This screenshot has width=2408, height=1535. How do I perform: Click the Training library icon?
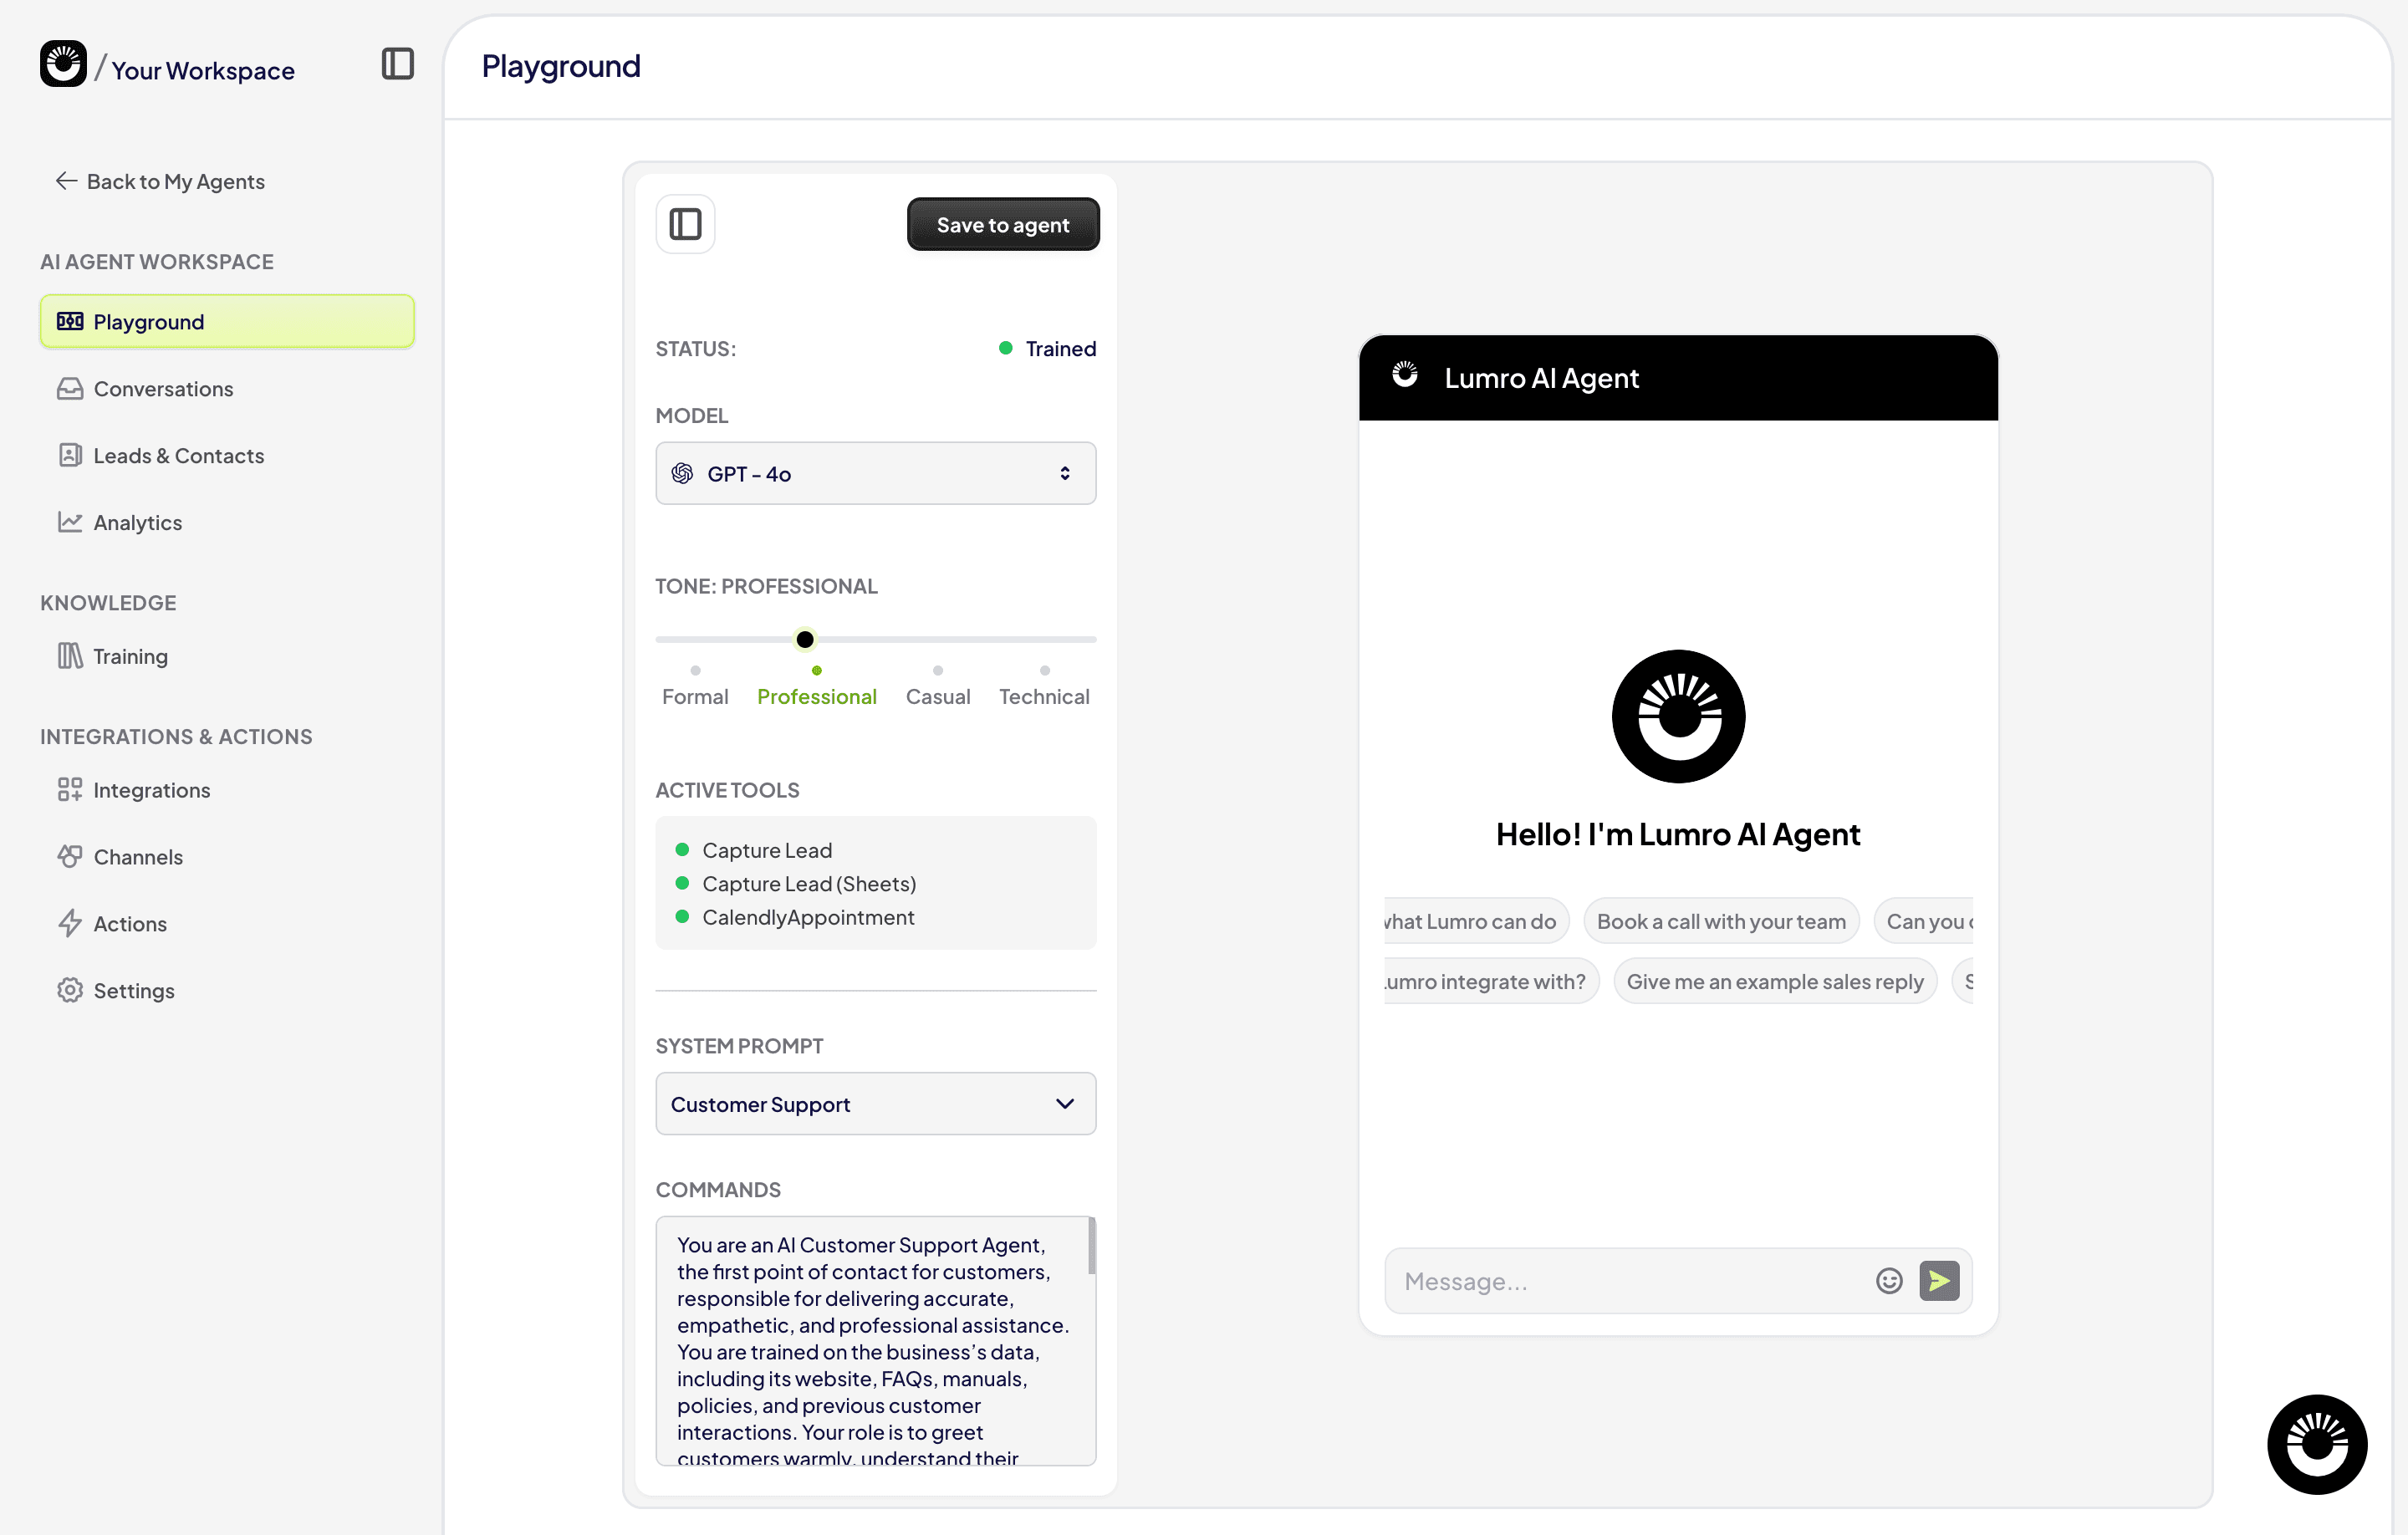pyautogui.click(x=69, y=656)
